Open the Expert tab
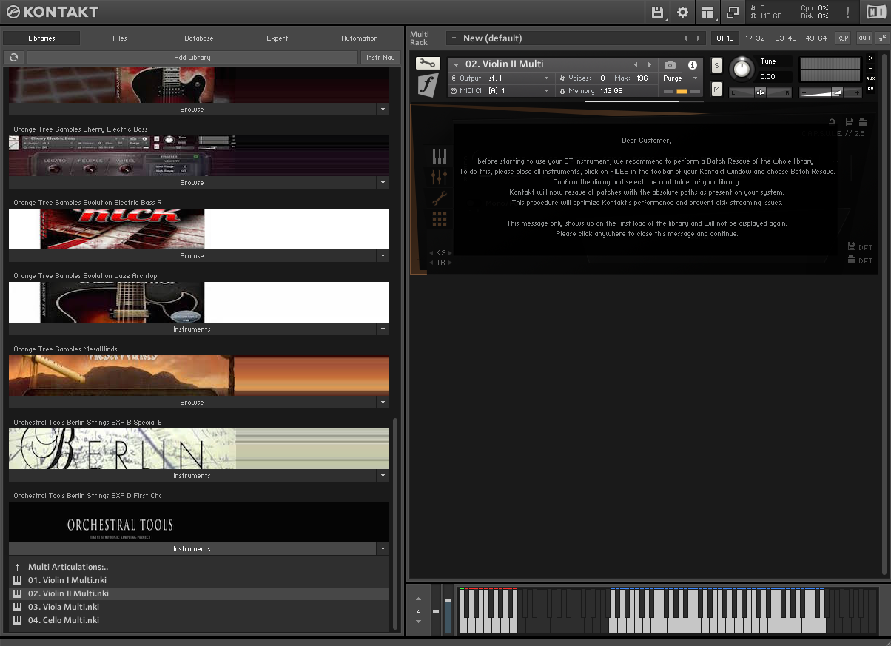Screen dimensions: 891x646 pos(278,38)
